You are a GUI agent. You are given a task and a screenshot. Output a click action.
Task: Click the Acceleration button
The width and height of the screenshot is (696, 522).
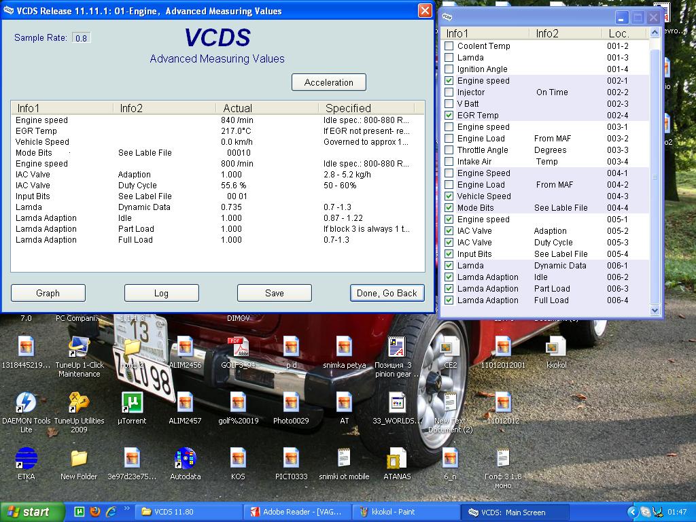329,82
